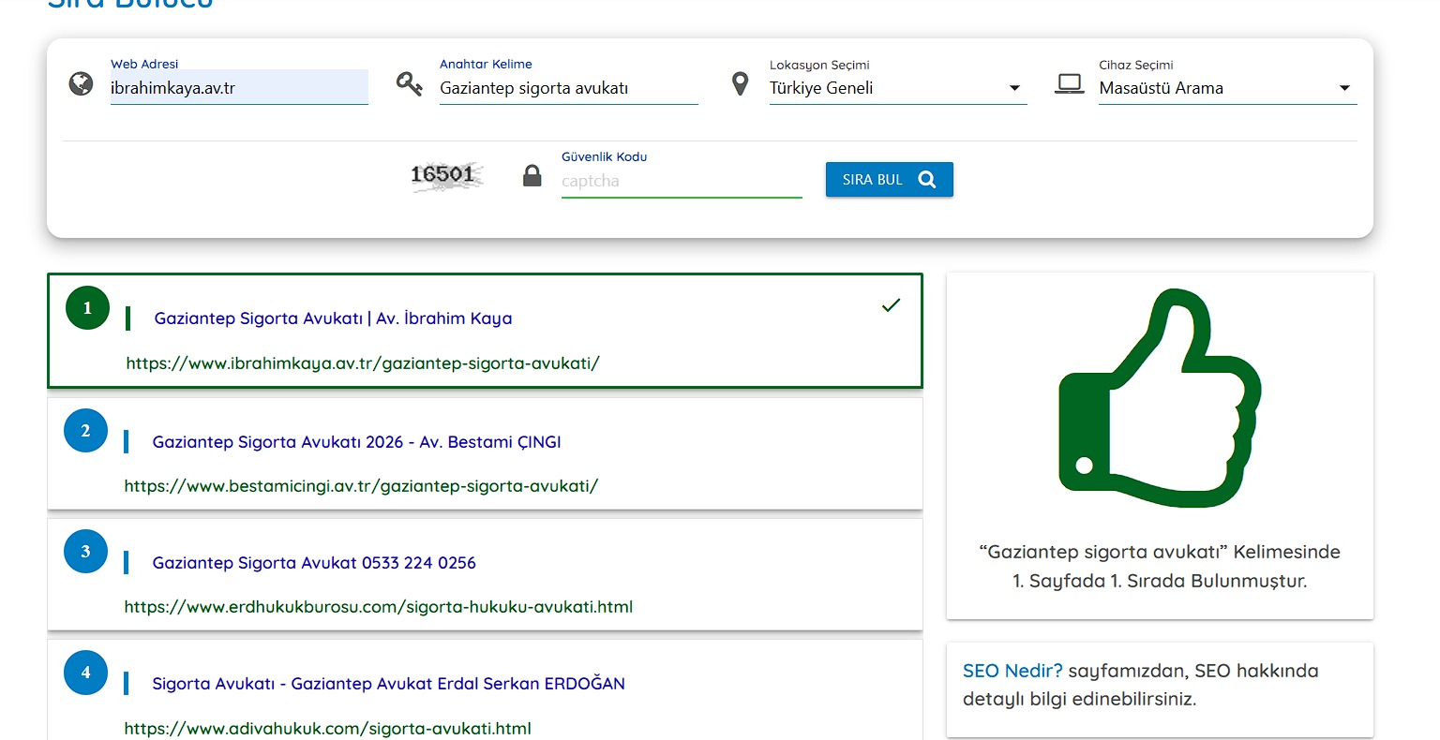This screenshot has width=1440, height=740.
Task: Open the SEO Nedir? link
Action: click(1012, 671)
